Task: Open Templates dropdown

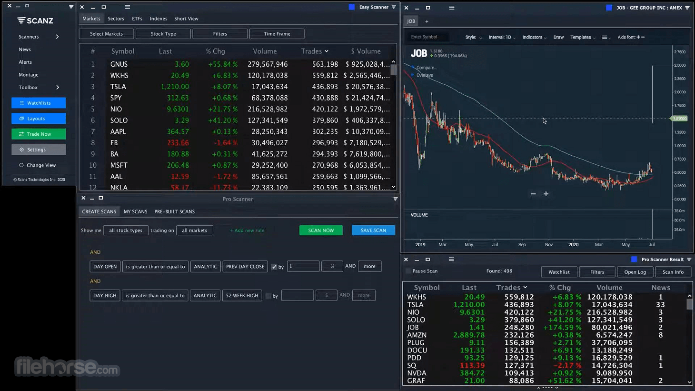Action: tap(583, 37)
